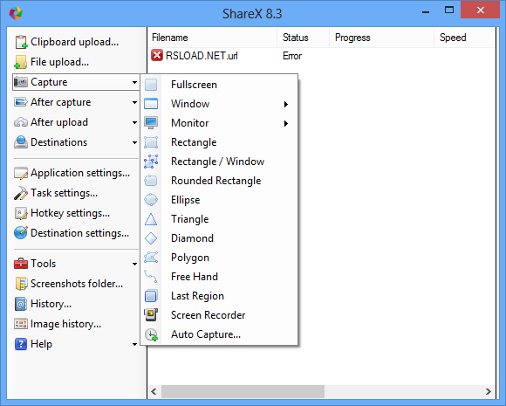
Task: Click the Error status of RSLOAD.NET.url
Action: [292, 56]
